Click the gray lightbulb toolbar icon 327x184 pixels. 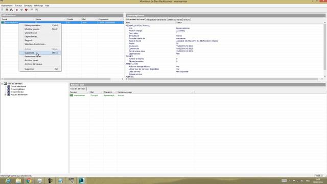(x=21, y=10)
